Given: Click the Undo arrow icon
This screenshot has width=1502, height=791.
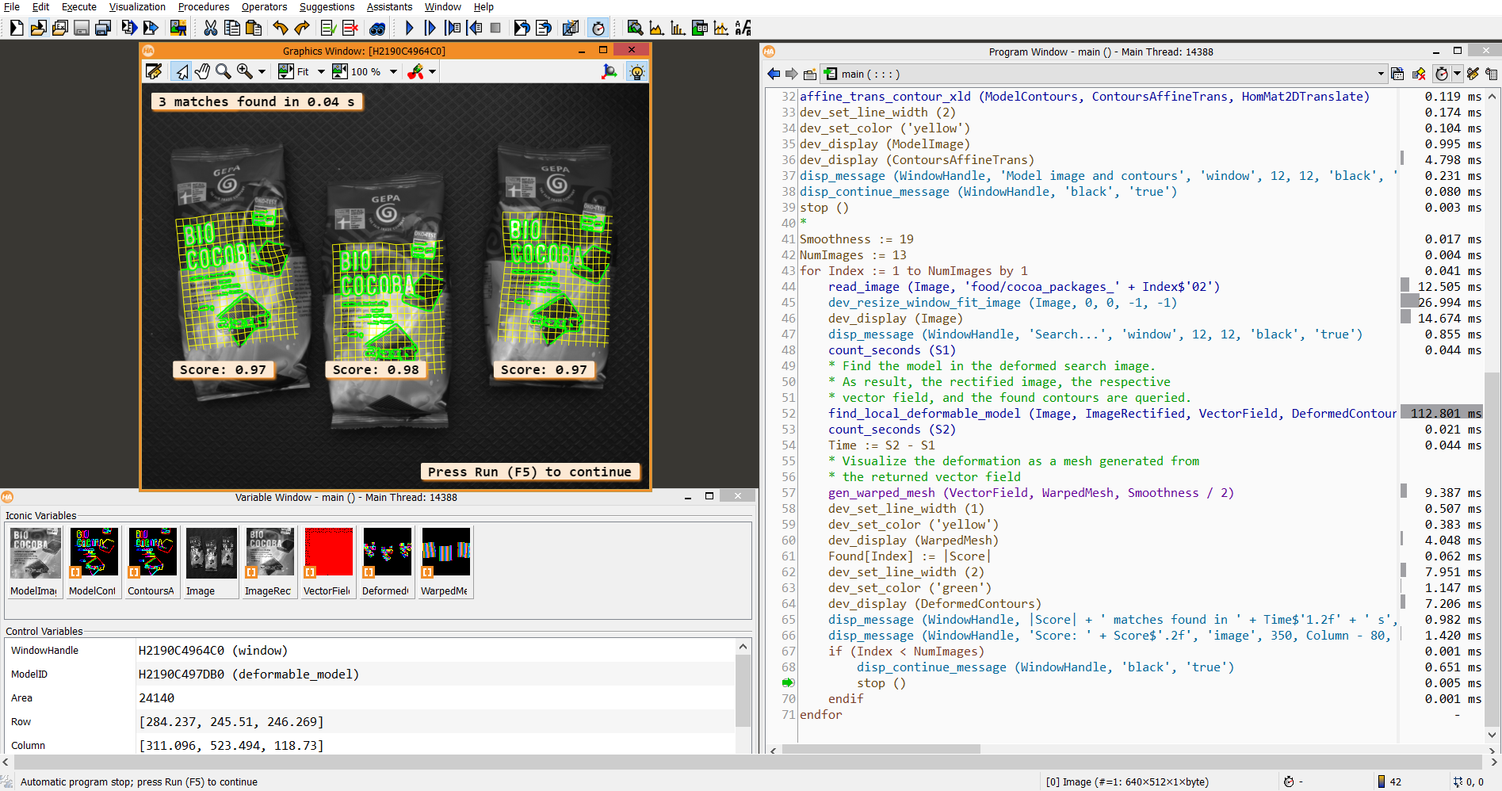Looking at the screenshot, I should [x=280, y=29].
